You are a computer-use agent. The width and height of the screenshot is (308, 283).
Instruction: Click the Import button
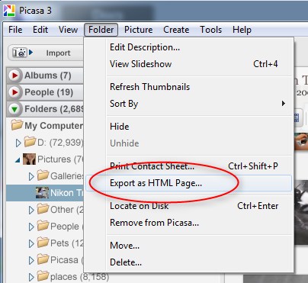coord(46,53)
